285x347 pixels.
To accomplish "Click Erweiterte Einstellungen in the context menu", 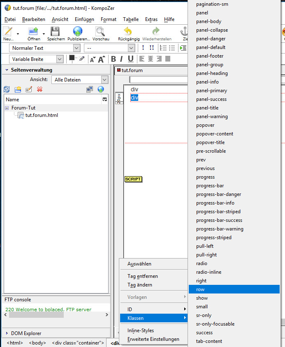I will coord(153,339).
